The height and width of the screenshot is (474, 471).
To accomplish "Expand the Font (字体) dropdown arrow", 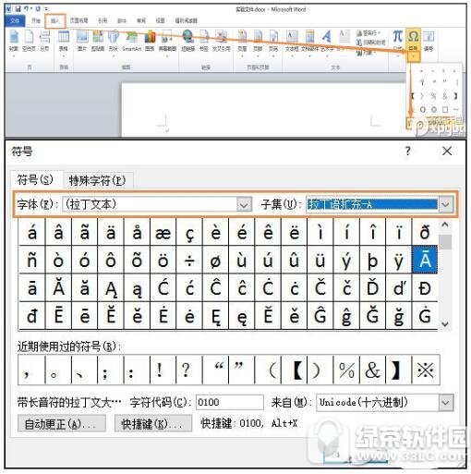I will 245,204.
